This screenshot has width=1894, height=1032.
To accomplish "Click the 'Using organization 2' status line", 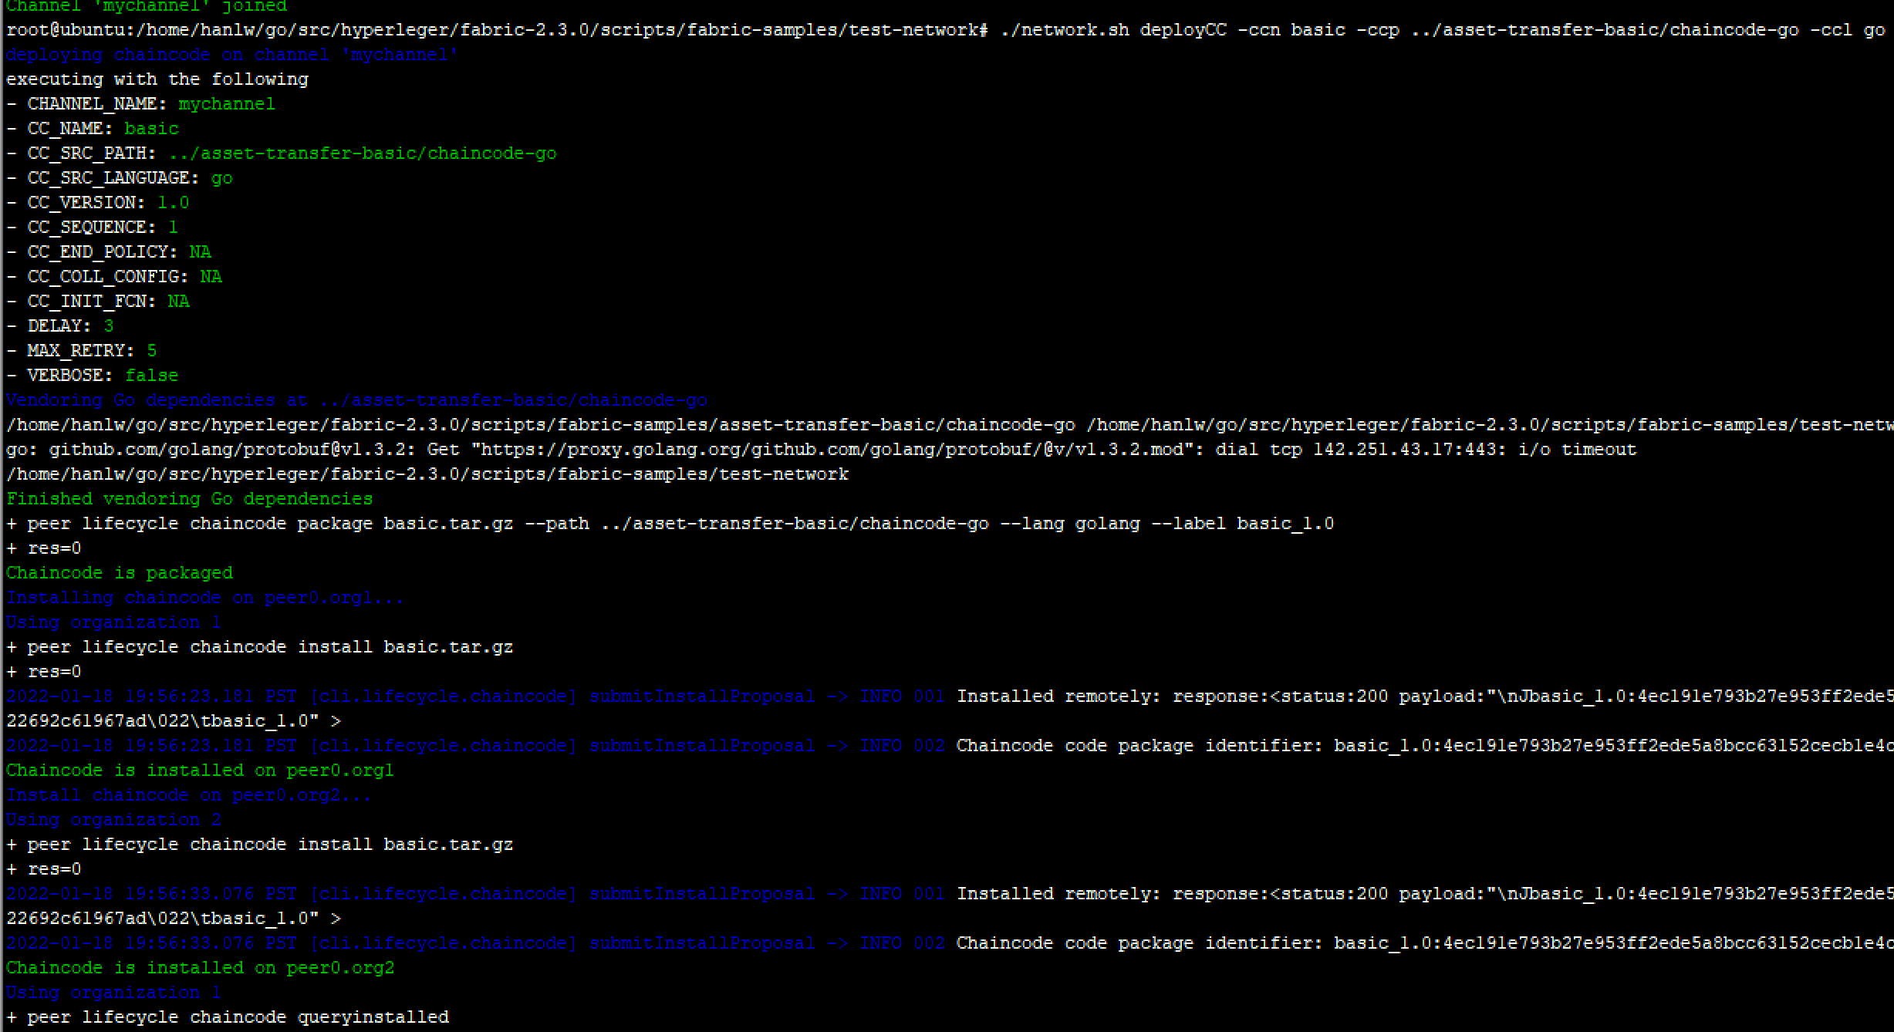I will click(113, 819).
